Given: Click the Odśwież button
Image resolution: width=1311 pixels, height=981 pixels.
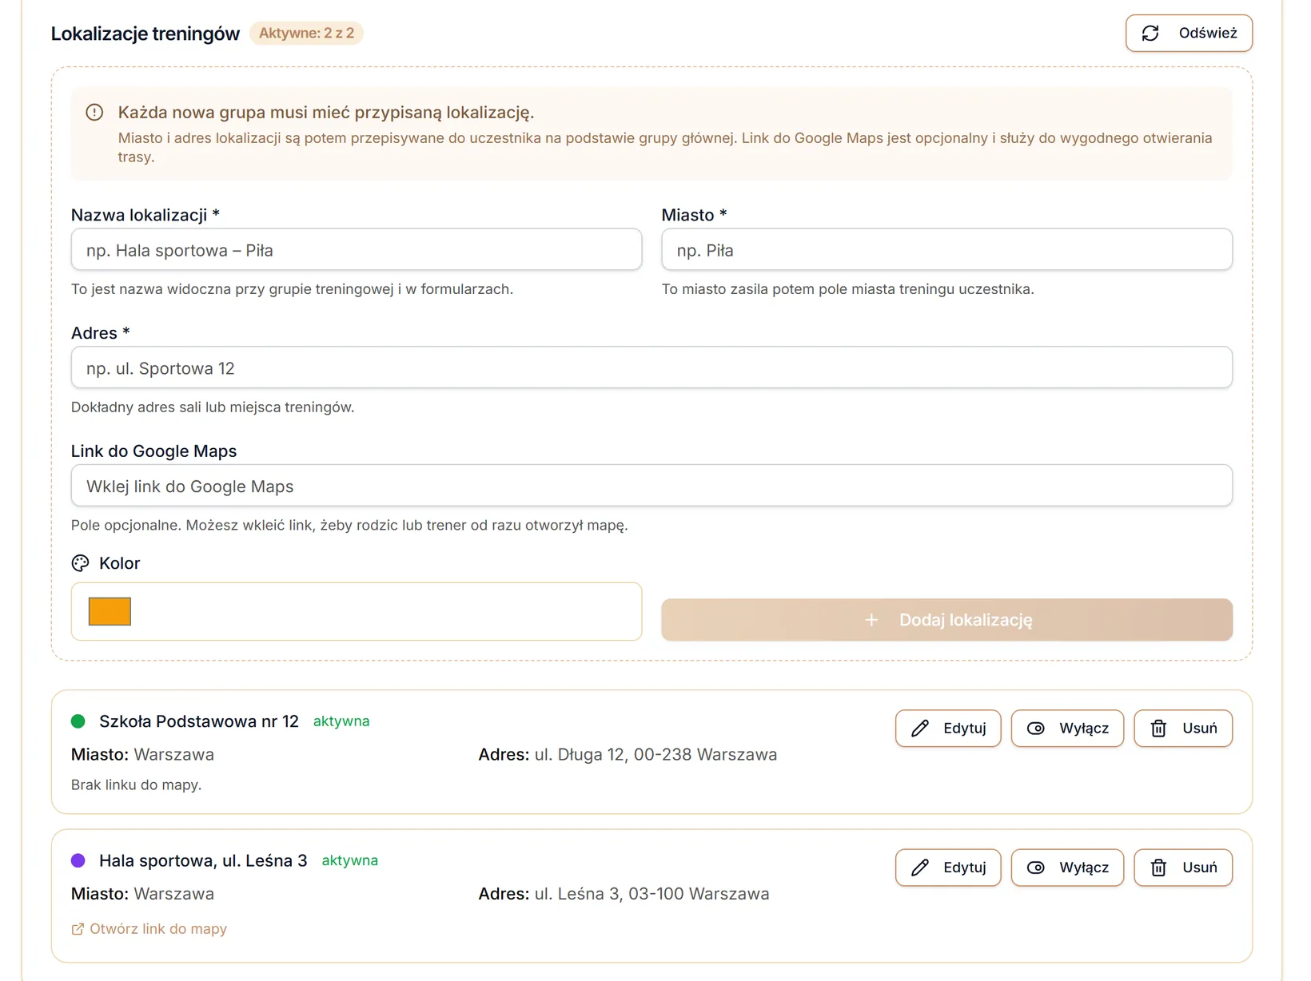Looking at the screenshot, I should [1189, 34].
